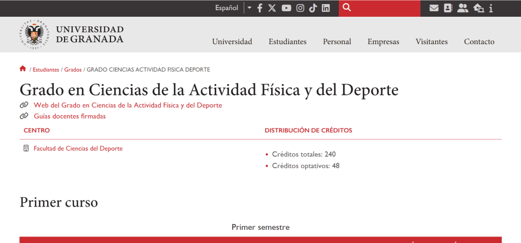Screen dimensions: 521x243
Task: Click chain icon beside Guías docentes firmadas
Action: point(24,116)
